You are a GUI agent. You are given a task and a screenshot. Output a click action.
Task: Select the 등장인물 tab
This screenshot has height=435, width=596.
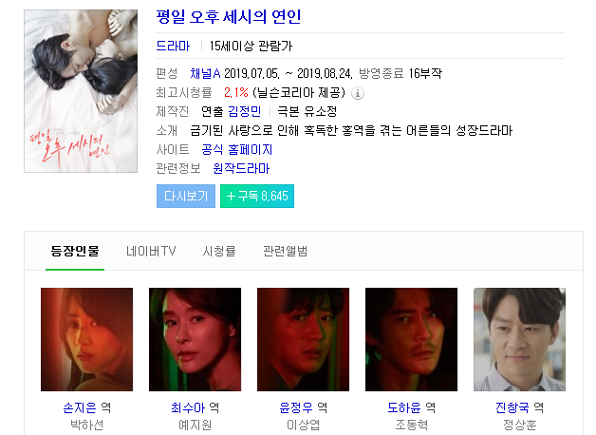(75, 252)
